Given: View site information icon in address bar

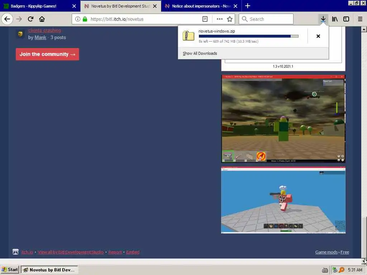Looking at the screenshot, I should (78, 19).
